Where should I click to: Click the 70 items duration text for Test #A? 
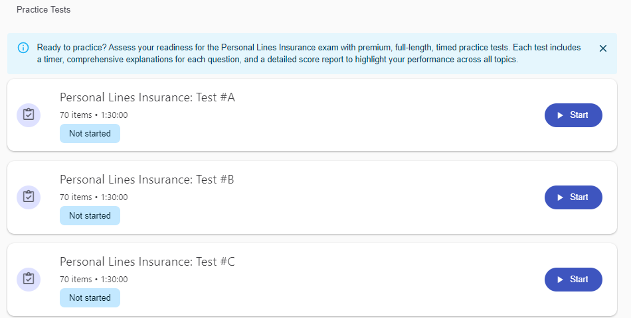94,115
